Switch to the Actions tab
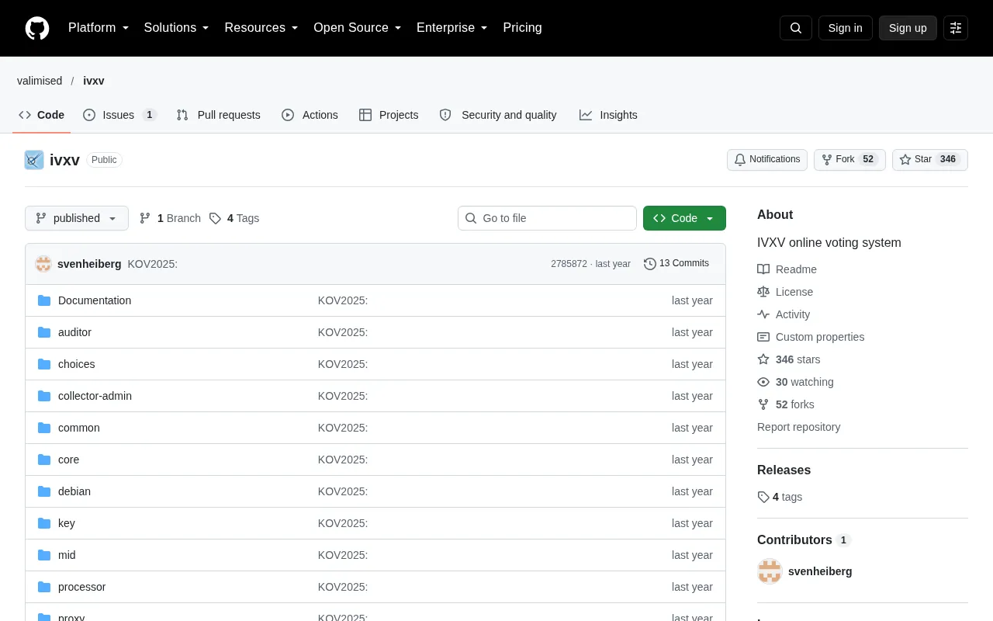 click(x=310, y=115)
